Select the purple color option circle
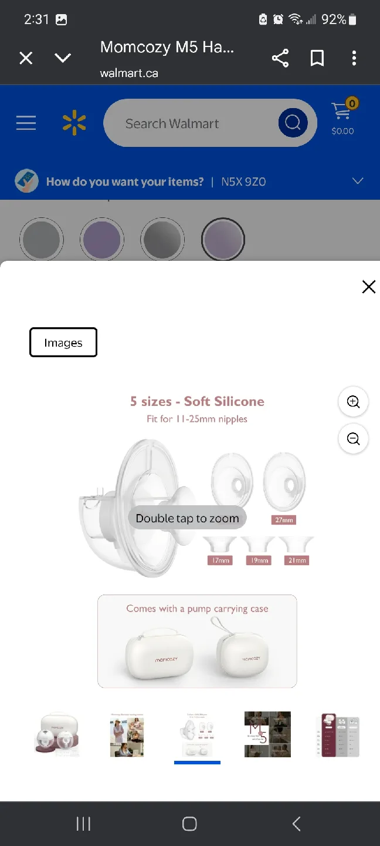The width and height of the screenshot is (380, 846). [x=102, y=239]
